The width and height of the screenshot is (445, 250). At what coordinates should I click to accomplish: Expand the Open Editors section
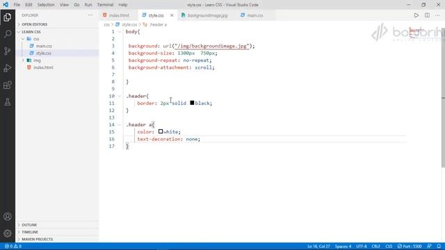coord(57,24)
